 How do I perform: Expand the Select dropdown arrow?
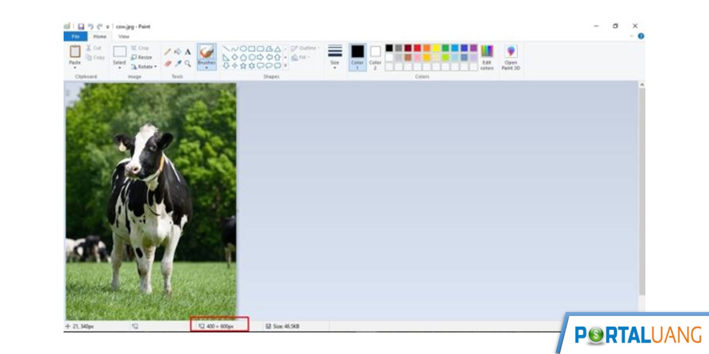tap(119, 68)
